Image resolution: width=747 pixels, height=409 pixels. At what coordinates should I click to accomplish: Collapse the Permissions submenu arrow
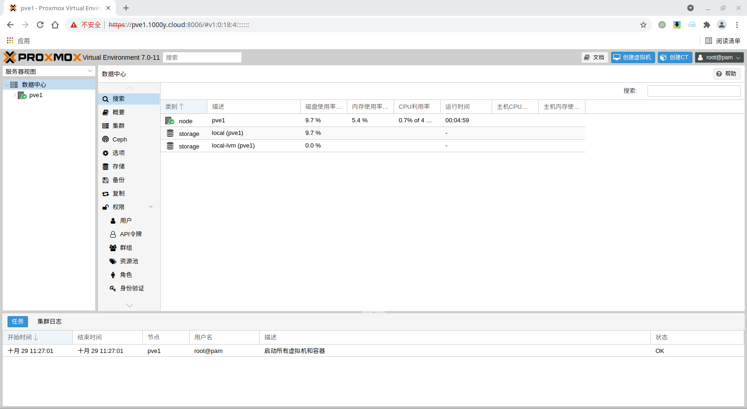coord(151,207)
